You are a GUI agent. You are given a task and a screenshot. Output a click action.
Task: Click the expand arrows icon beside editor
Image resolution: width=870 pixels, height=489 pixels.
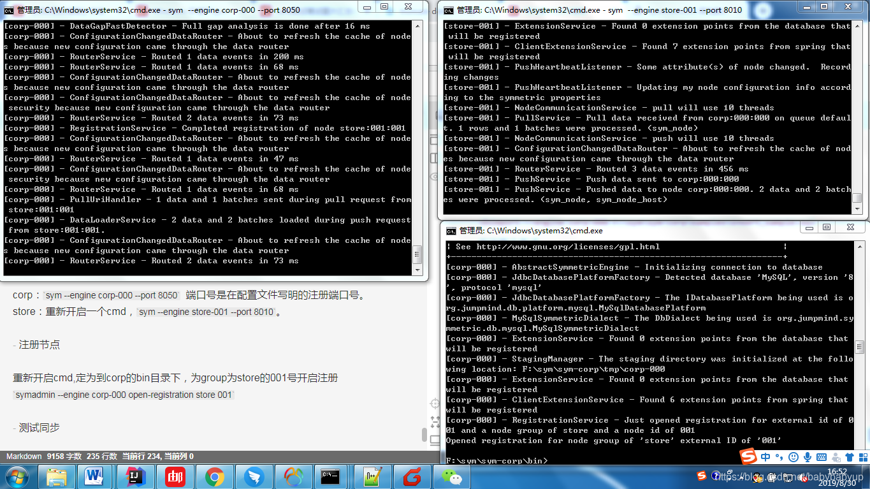435,421
